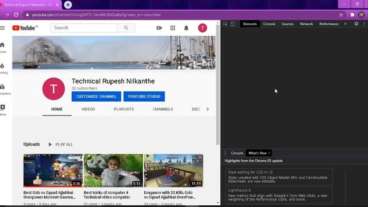Click the channel banner image

click(114, 52)
